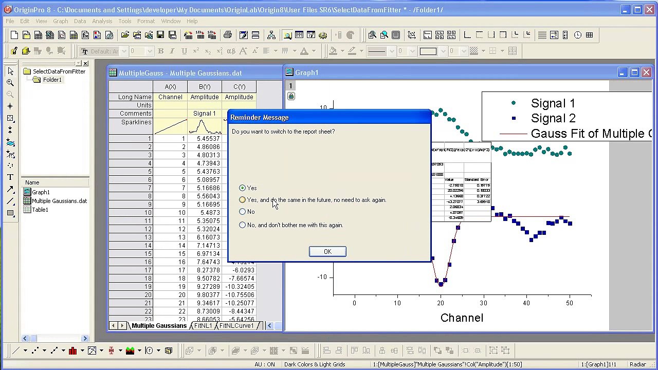Select Graph1 in the Project Explorer list
658x370 pixels.
[x=41, y=192]
